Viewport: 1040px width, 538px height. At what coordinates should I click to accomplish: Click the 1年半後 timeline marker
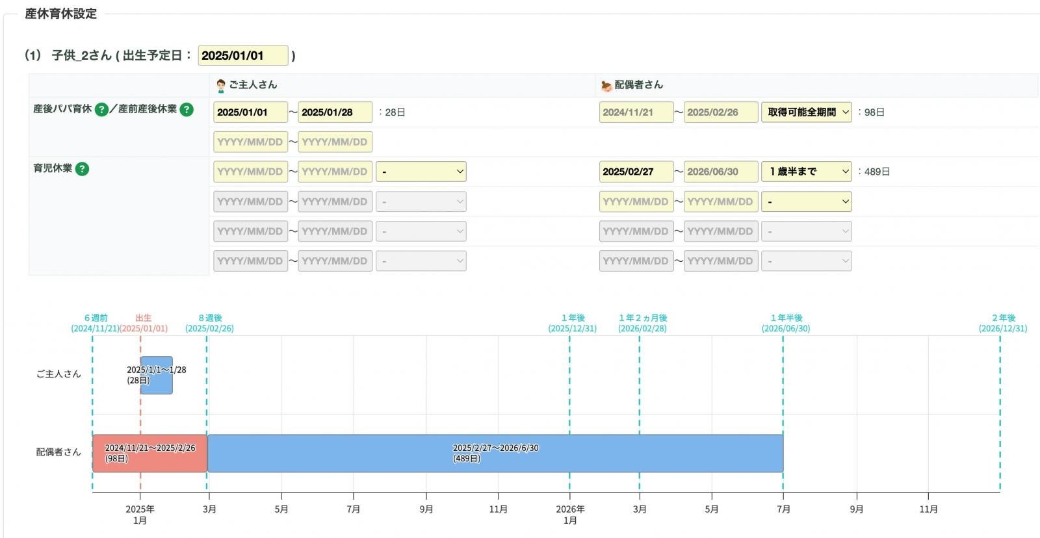(x=786, y=323)
